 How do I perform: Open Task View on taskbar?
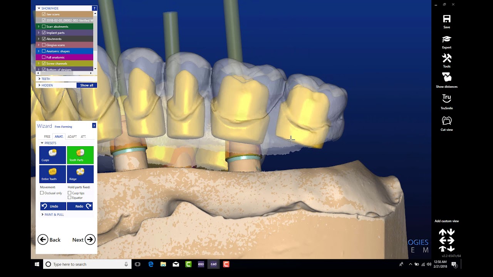pos(138,264)
